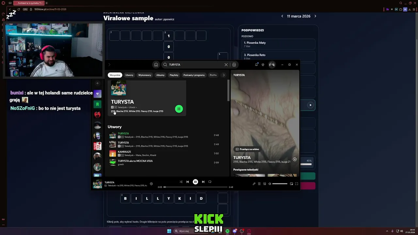The width and height of the screenshot is (418, 235).
Task: Add TURYSTA to library from the side panel
Action: (x=295, y=159)
